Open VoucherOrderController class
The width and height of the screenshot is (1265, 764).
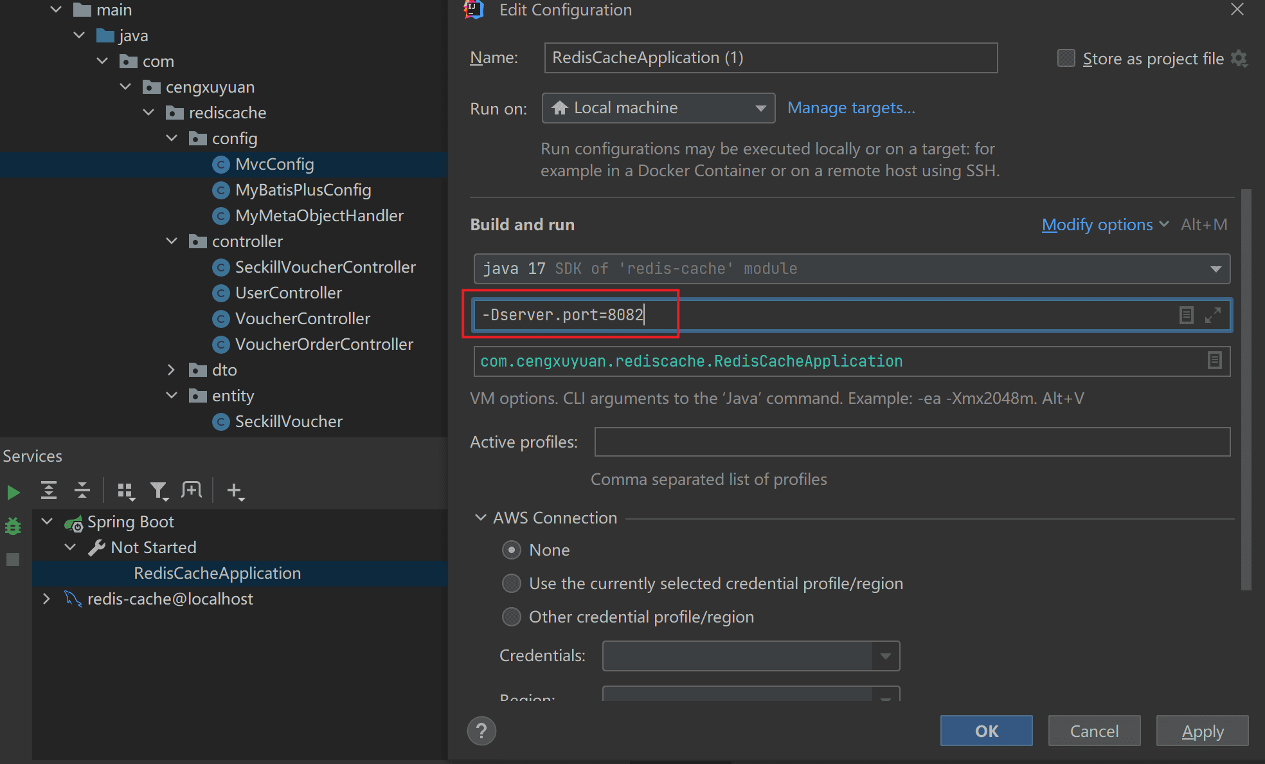click(x=324, y=345)
